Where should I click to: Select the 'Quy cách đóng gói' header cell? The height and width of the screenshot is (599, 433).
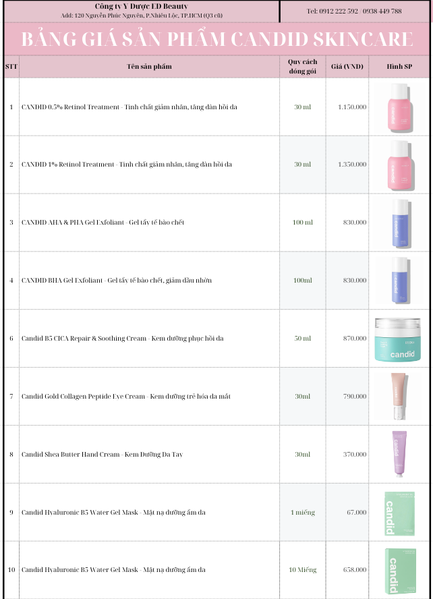pos(302,67)
